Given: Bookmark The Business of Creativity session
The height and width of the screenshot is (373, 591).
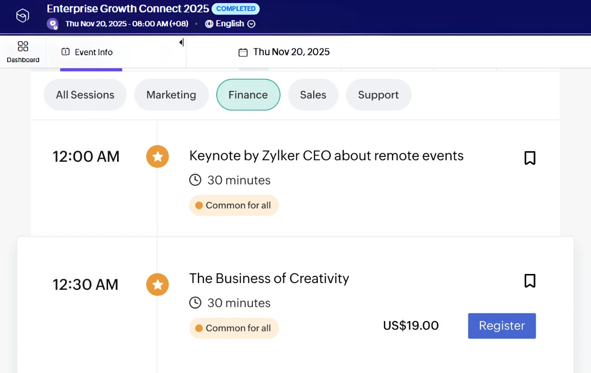Looking at the screenshot, I should (529, 281).
